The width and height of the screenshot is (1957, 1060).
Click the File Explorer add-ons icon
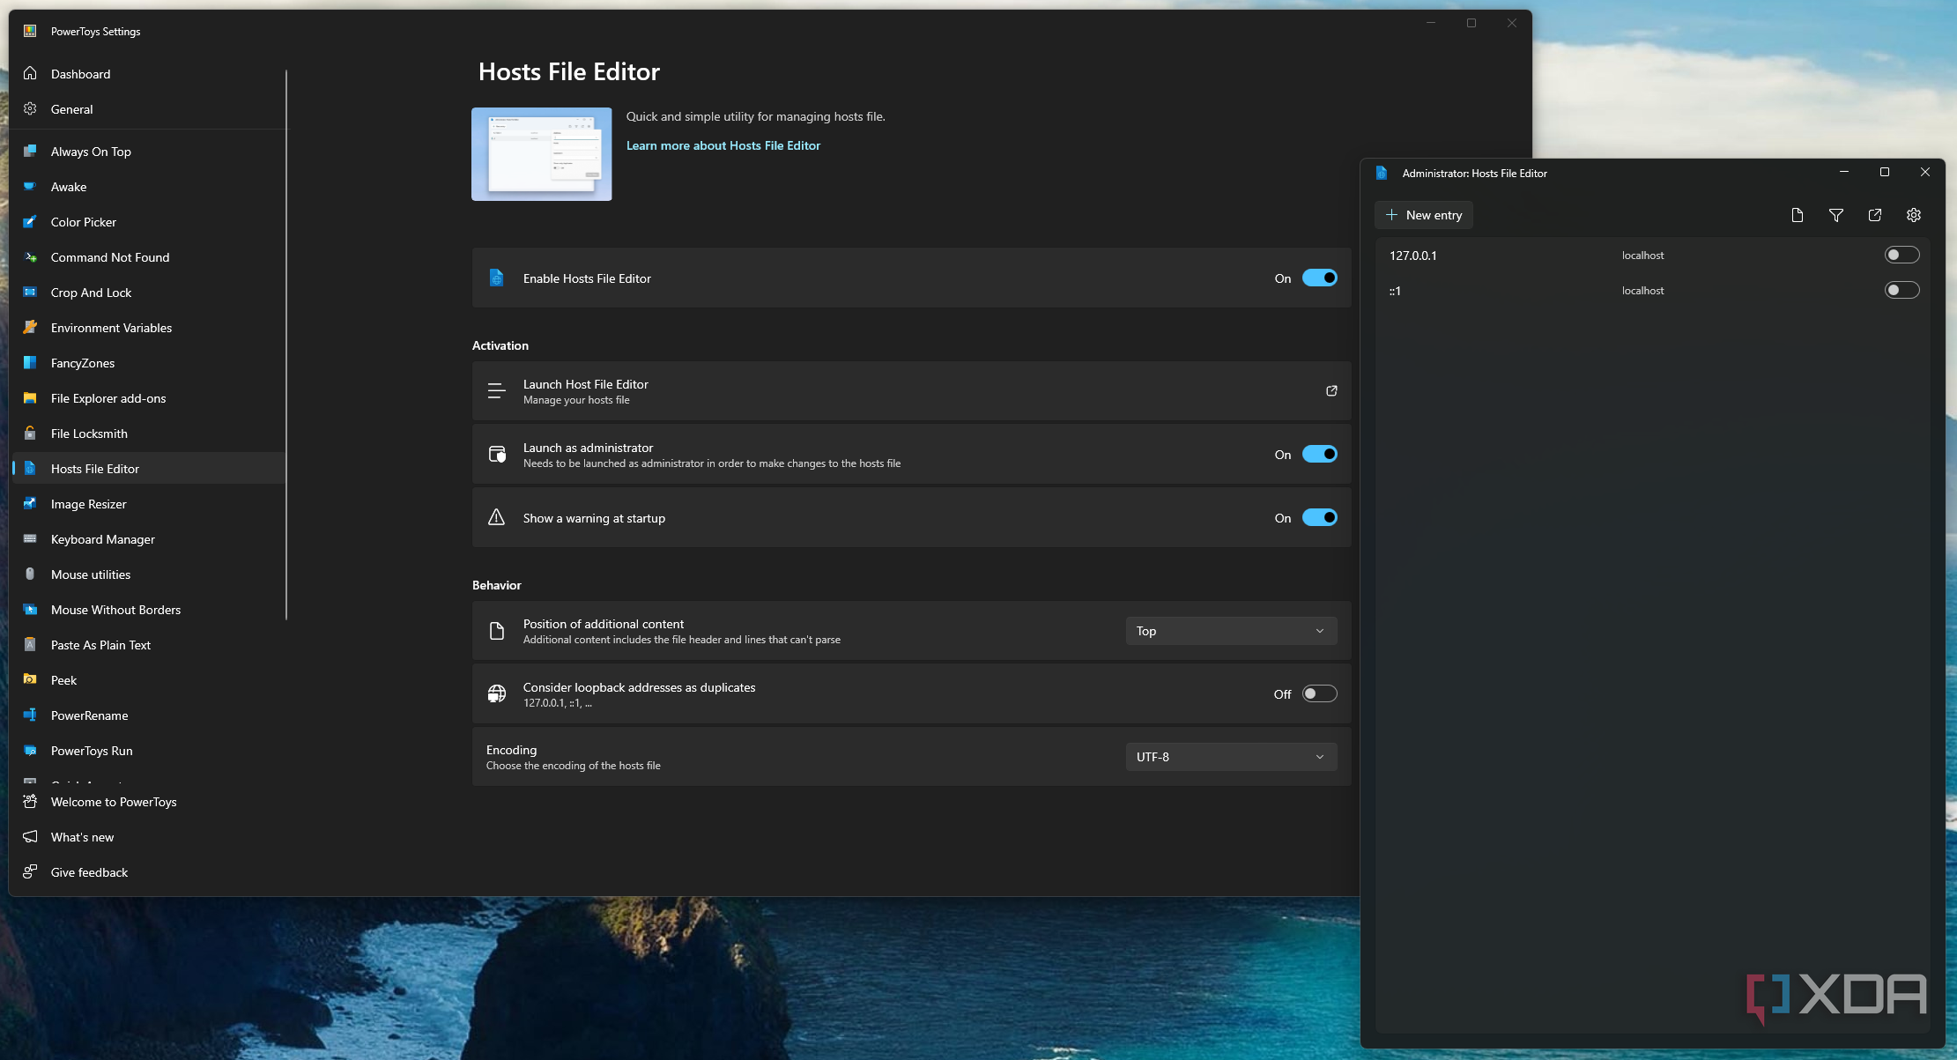click(x=30, y=398)
